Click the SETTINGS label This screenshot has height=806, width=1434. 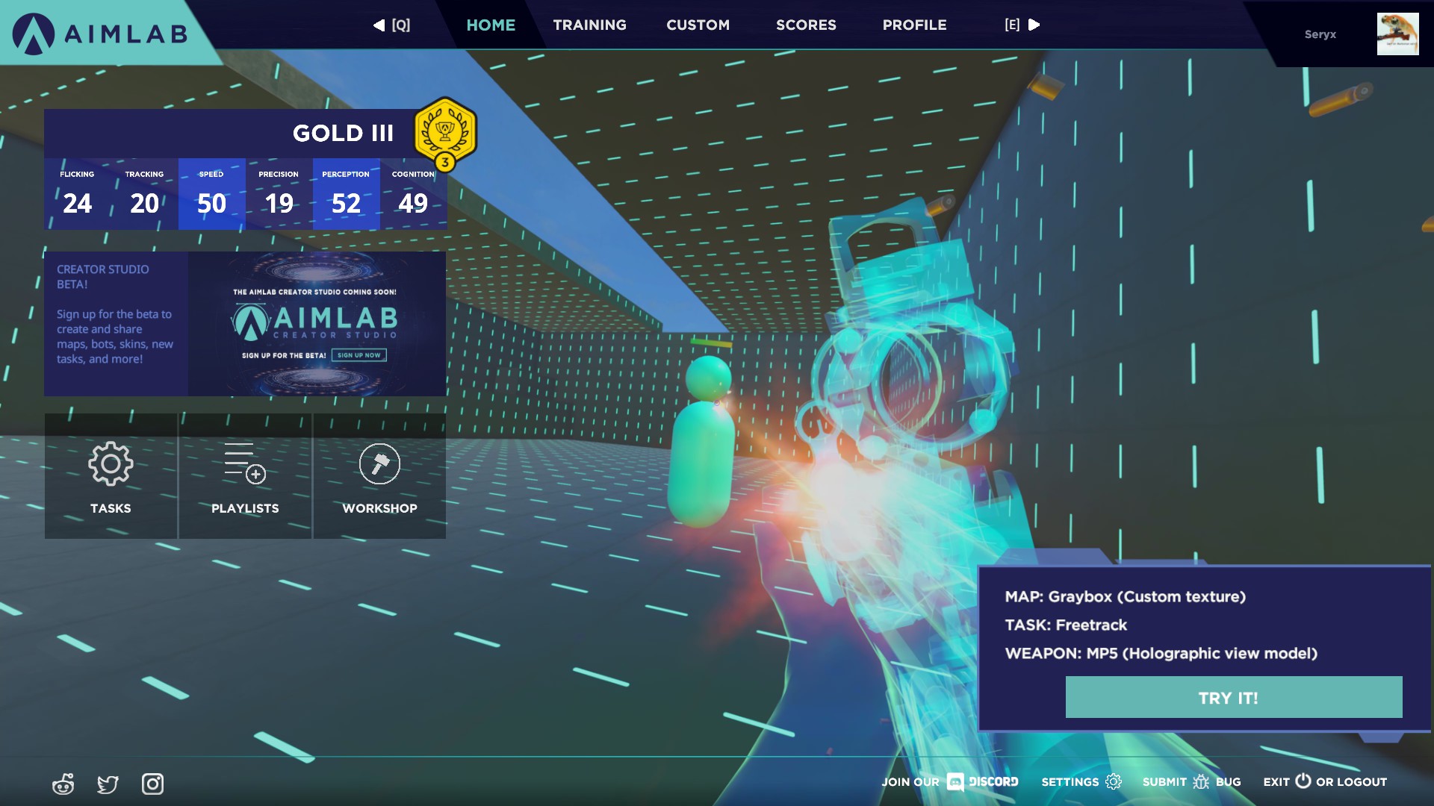coord(1070,782)
